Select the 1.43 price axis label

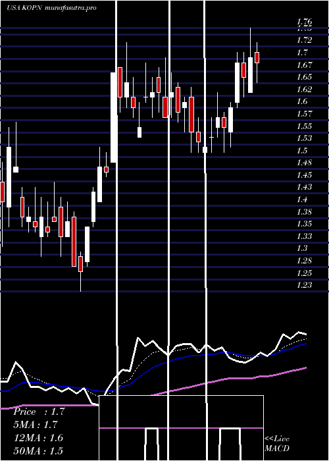point(304,187)
